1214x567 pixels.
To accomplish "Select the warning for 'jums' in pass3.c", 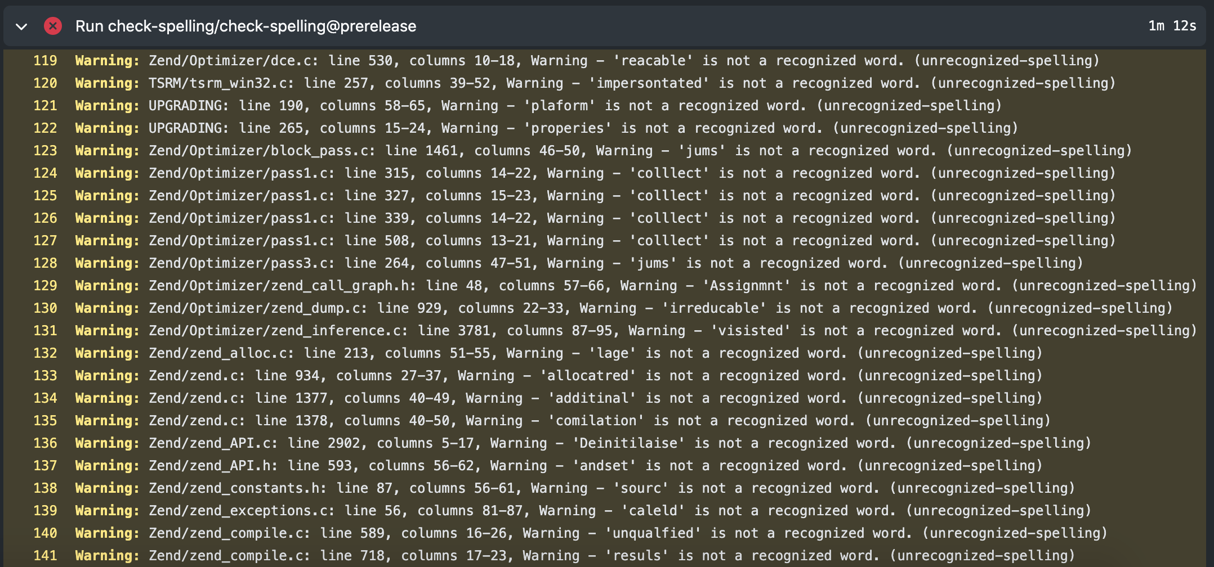I will point(563,263).
